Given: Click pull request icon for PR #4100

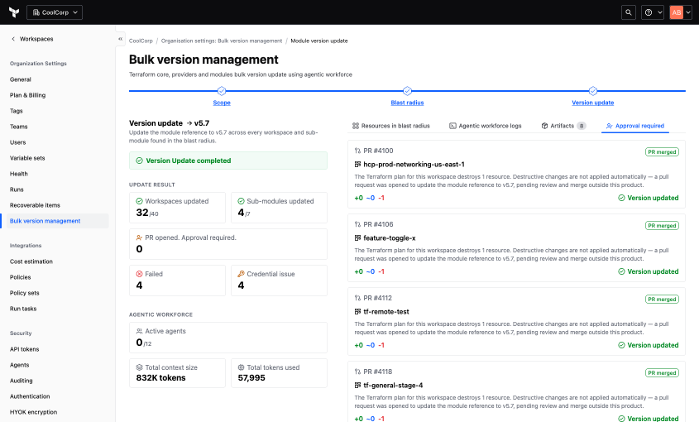Looking at the screenshot, I should [357, 151].
